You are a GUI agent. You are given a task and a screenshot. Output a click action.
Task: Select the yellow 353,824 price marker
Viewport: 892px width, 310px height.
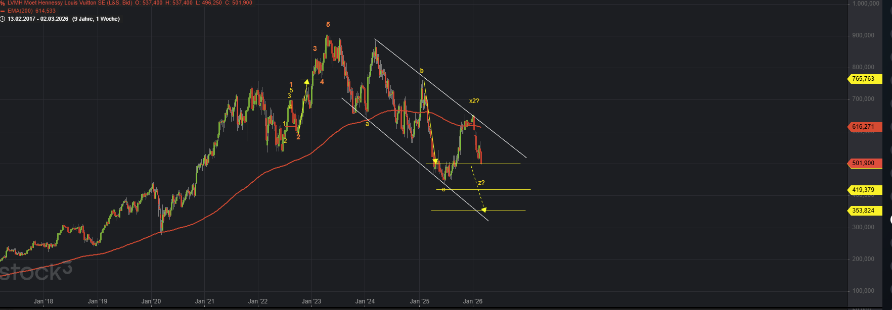864,211
